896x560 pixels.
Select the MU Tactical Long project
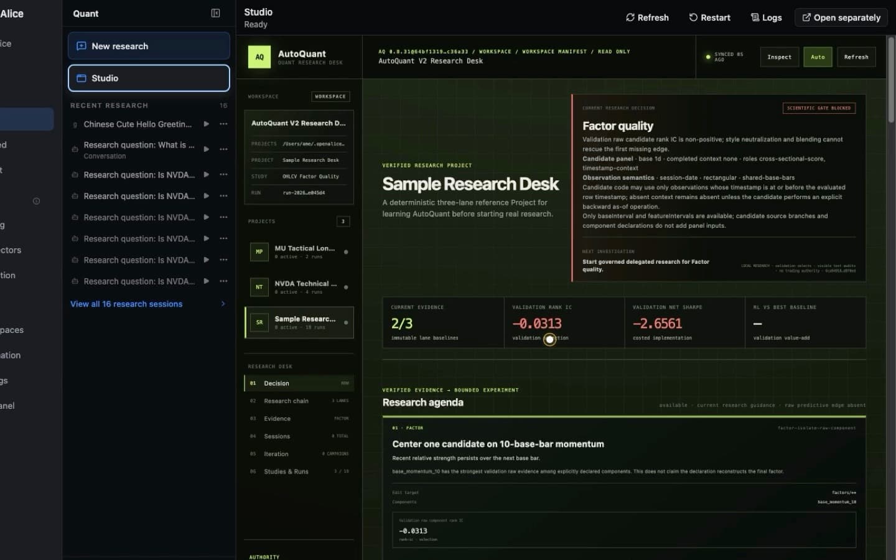pyautogui.click(x=299, y=251)
